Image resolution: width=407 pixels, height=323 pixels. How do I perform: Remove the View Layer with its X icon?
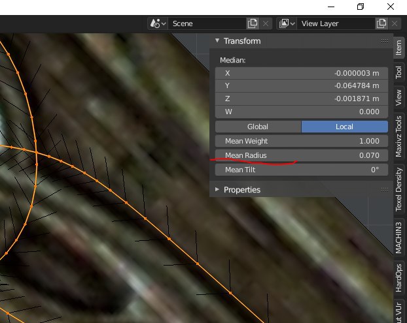(x=395, y=23)
